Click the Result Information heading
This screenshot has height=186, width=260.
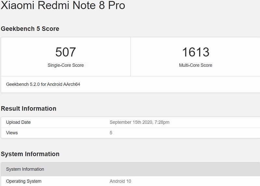29,109
